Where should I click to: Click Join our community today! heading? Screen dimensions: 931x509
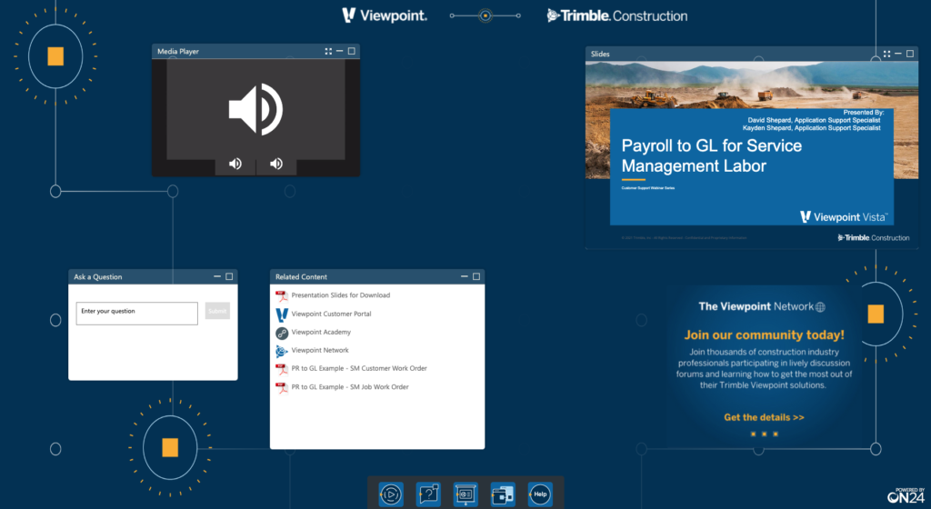click(764, 335)
